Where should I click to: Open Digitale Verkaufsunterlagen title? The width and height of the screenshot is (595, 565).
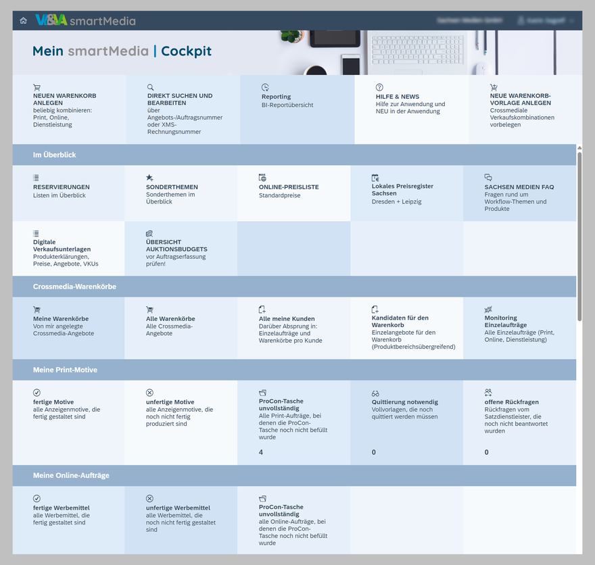tap(62, 245)
